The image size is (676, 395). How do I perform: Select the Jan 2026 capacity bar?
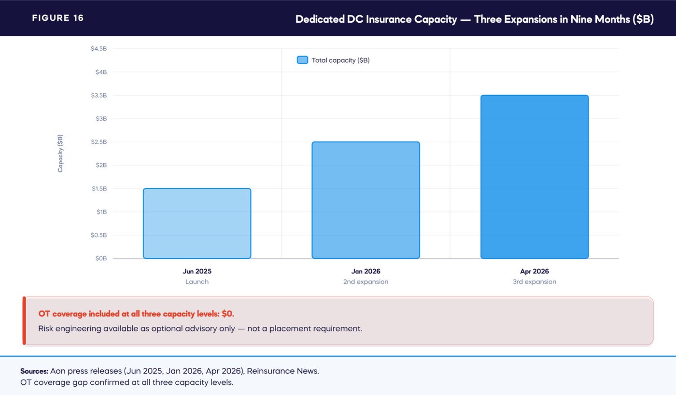(x=366, y=200)
